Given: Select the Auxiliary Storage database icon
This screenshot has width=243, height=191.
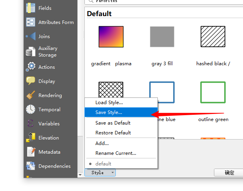Looking at the screenshot, I should tap(31, 51).
